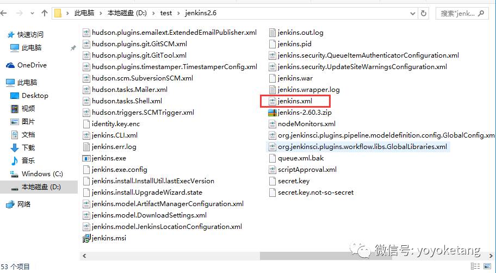
Task: Select 本地磁盘 (D:) breadcrumb segment
Action: click(x=127, y=13)
